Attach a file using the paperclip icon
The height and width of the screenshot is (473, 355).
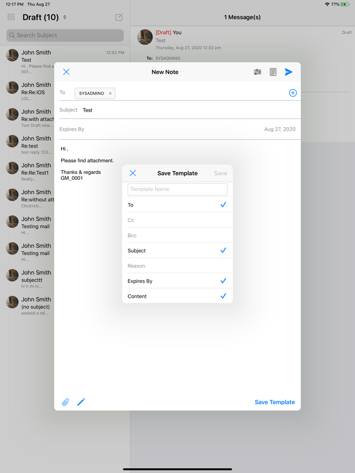point(65,402)
